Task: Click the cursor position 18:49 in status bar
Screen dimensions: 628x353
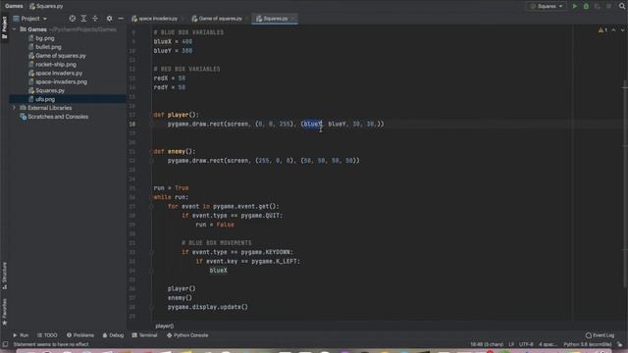Action: point(487,344)
